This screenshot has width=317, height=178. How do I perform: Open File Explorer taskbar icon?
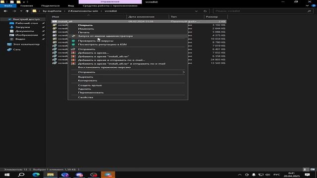pyautogui.click(x=51, y=175)
